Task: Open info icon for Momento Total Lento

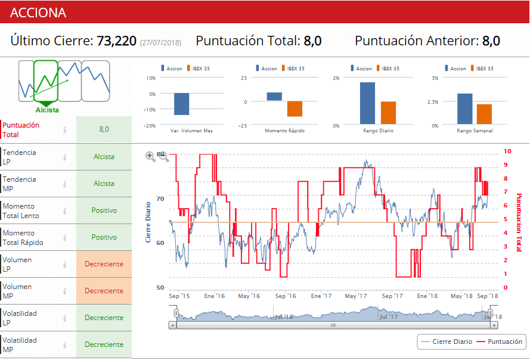Action: tap(64, 211)
